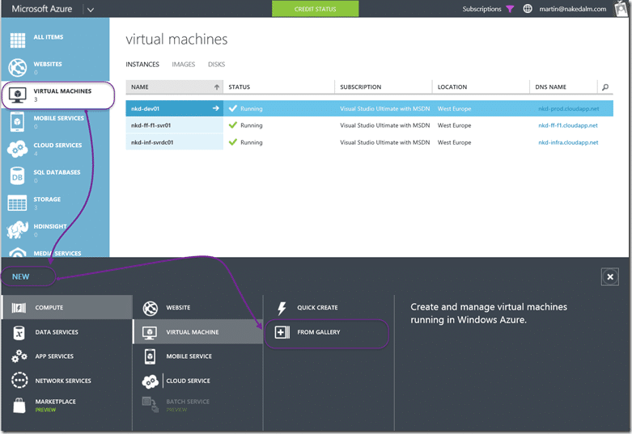632x434 pixels.
Task: Click the From Gallery plus icon
Action: coord(282,332)
